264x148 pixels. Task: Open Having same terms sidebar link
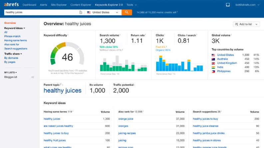click(x=16, y=40)
